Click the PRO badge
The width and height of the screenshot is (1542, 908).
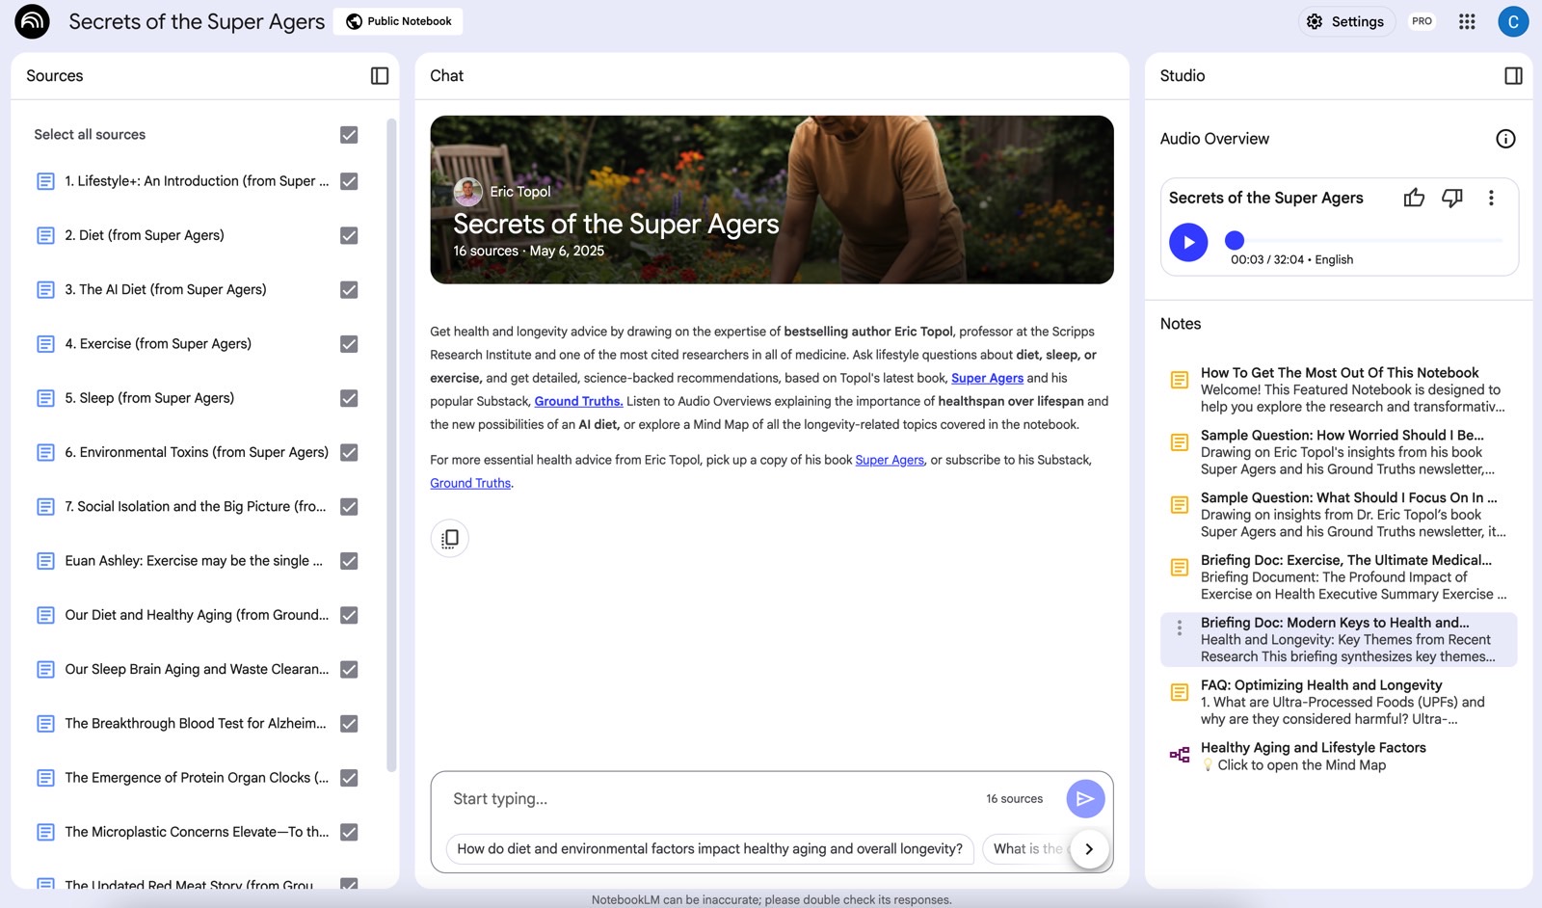(x=1422, y=21)
